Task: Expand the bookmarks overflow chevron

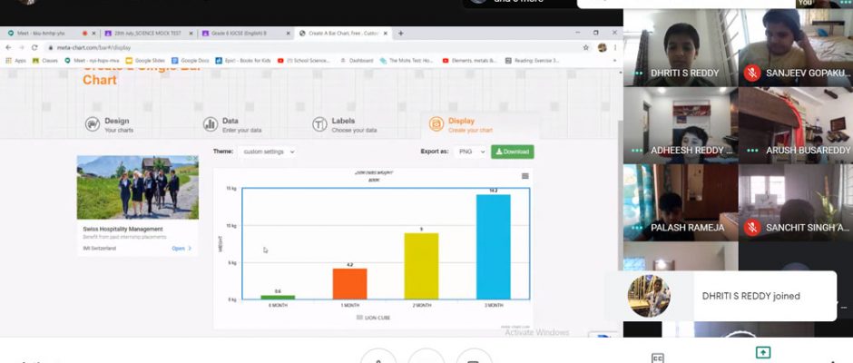Action: pyautogui.click(x=615, y=61)
